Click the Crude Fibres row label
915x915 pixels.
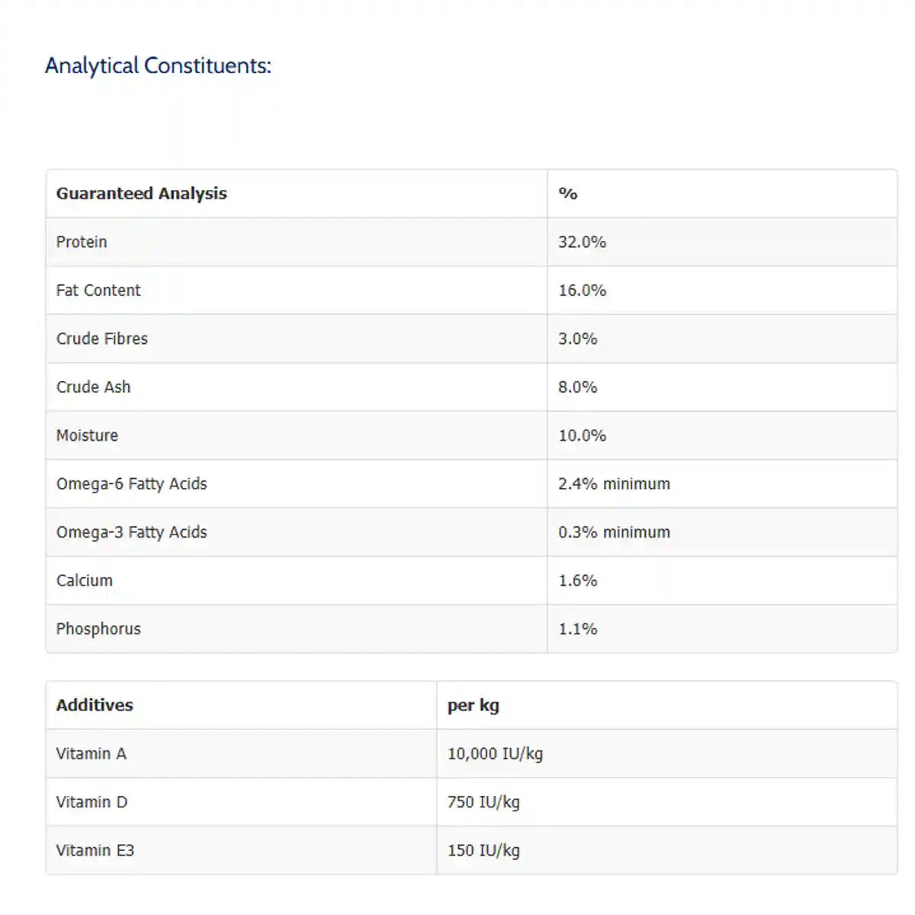click(101, 339)
